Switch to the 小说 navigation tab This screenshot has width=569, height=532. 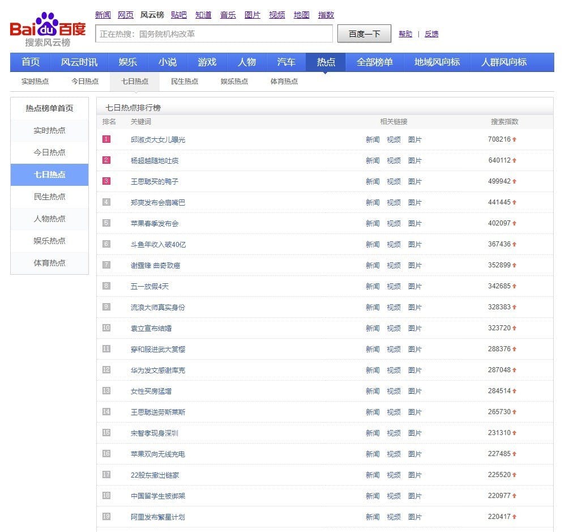coord(167,62)
